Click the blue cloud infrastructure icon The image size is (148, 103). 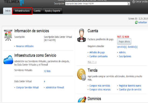[8, 60]
